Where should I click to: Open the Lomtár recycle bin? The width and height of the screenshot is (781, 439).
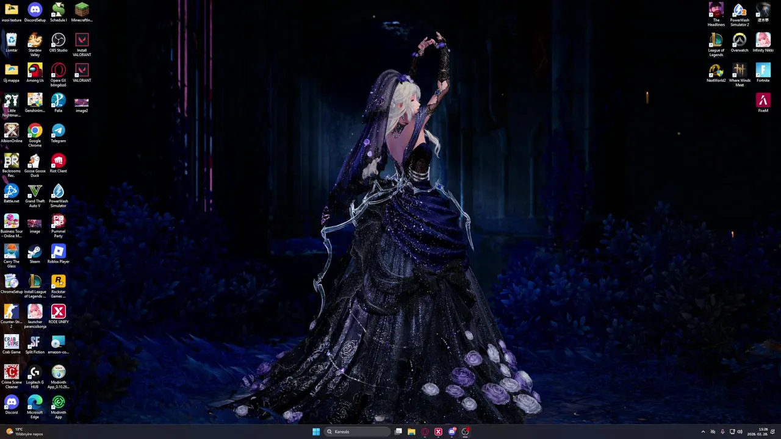[12, 43]
